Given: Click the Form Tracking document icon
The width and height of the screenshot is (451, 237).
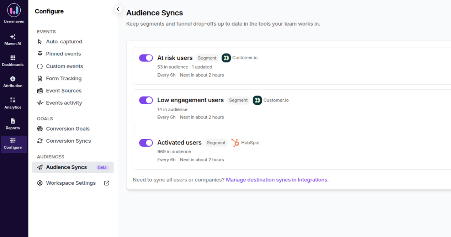Looking at the screenshot, I should tap(40, 79).
